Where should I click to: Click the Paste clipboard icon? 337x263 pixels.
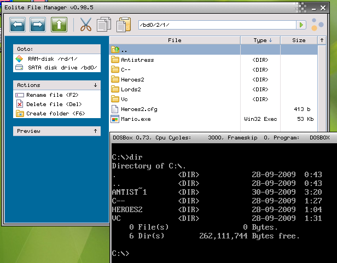tap(124, 25)
